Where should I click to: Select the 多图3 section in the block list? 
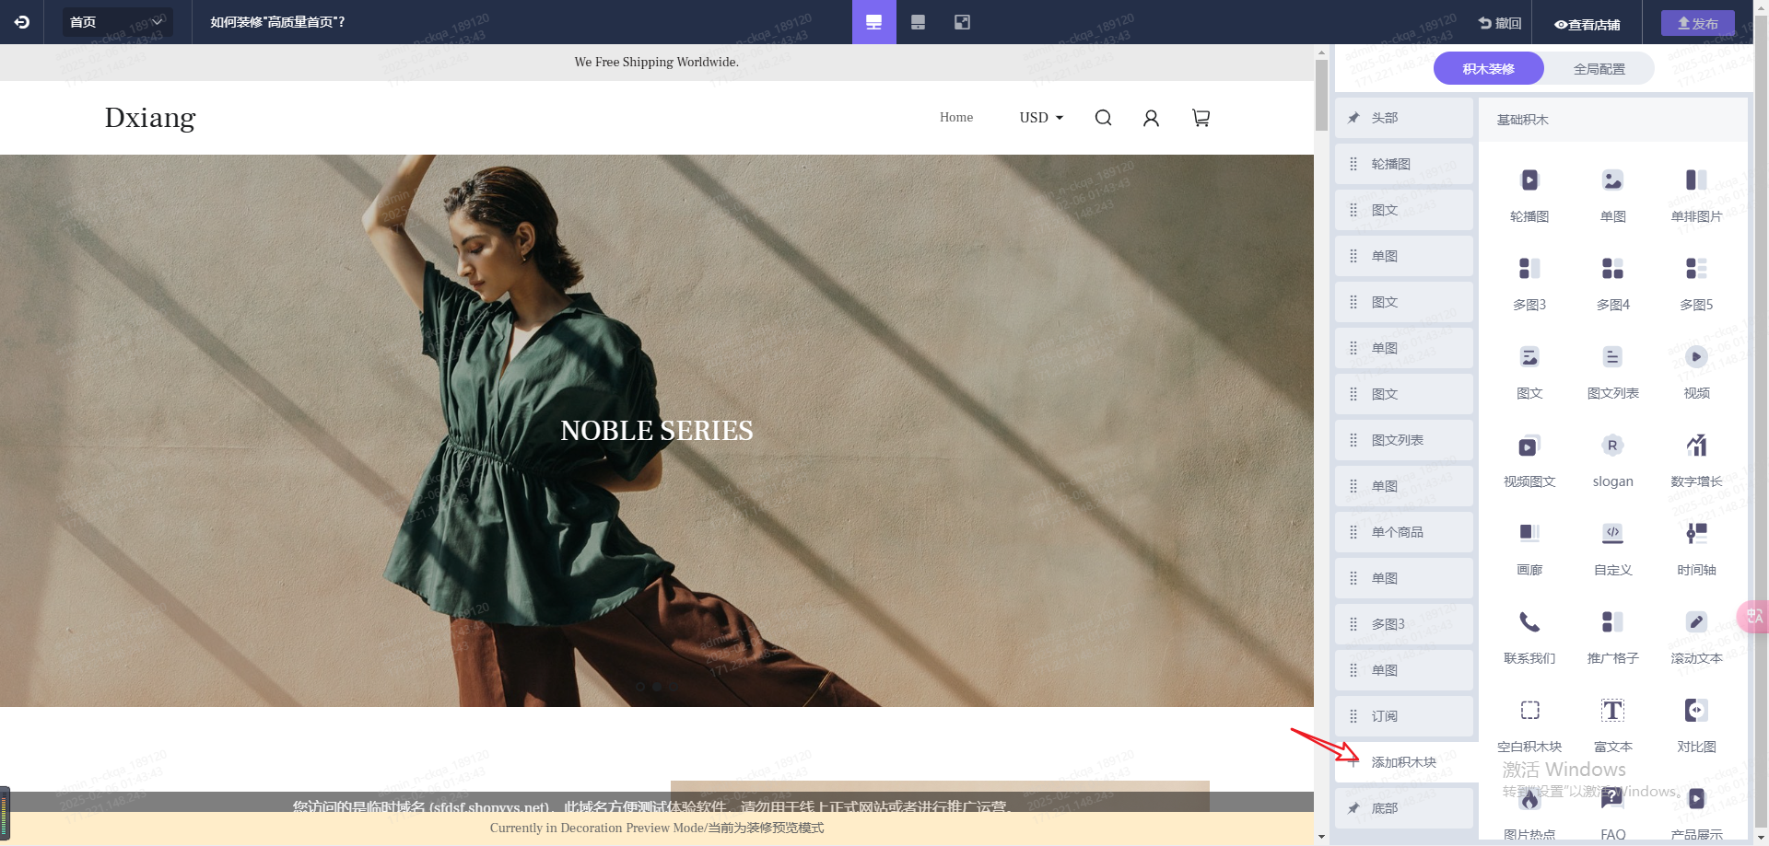(1403, 624)
